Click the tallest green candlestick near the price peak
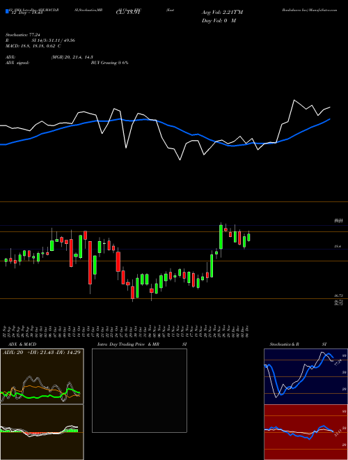The image size is (348, 460). pyautogui.click(x=221, y=237)
